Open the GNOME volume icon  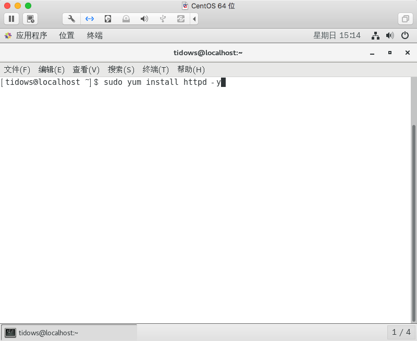point(390,35)
